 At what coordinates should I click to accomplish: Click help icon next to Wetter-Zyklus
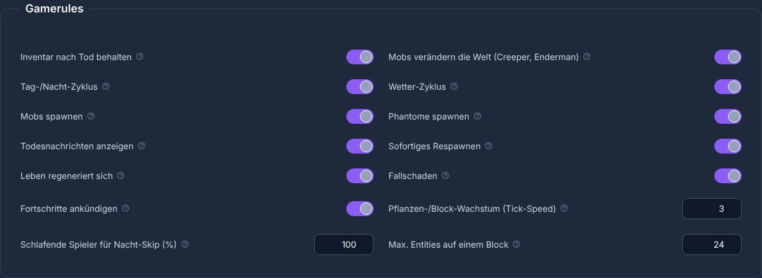pos(454,86)
